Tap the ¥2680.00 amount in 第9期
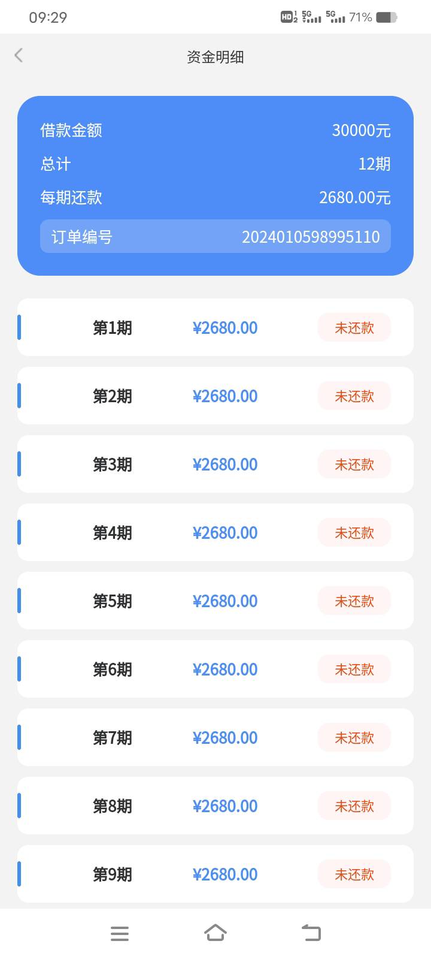This screenshot has height=959, width=431. point(225,874)
